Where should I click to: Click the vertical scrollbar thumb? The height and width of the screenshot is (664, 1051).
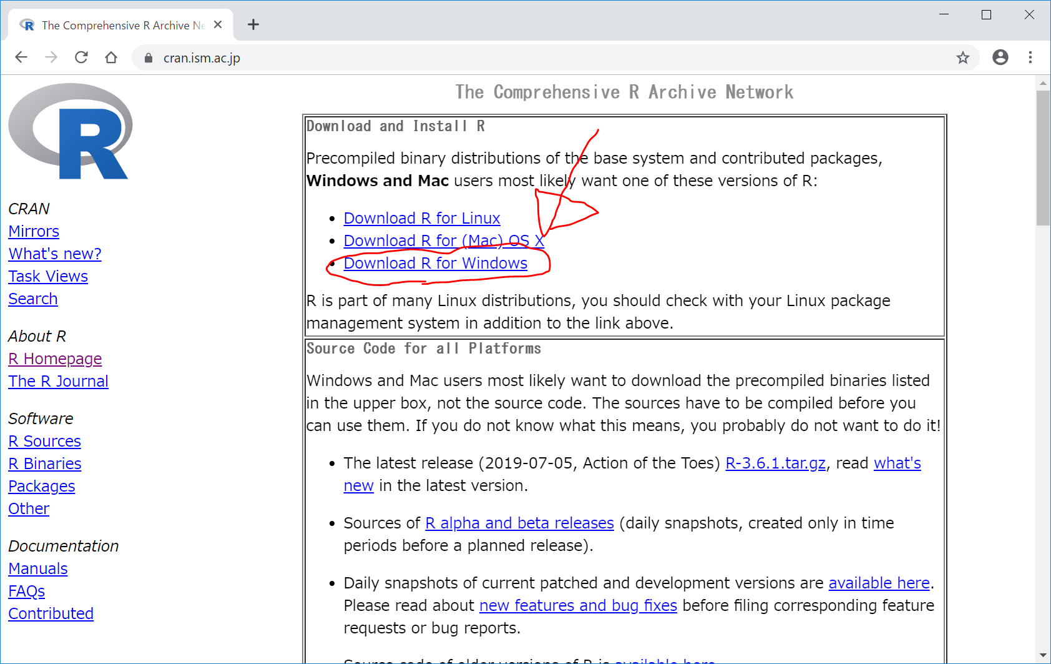tap(1043, 157)
